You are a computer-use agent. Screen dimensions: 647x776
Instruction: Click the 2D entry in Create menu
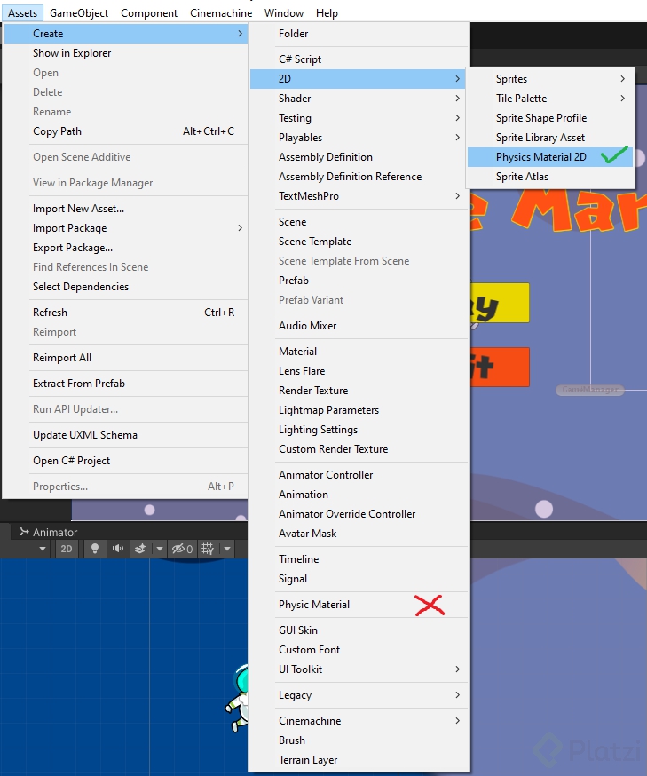point(359,79)
